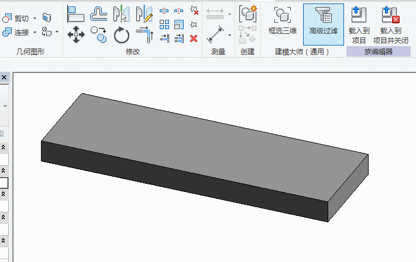Click the red X Delete icon

pyautogui.click(x=194, y=39)
